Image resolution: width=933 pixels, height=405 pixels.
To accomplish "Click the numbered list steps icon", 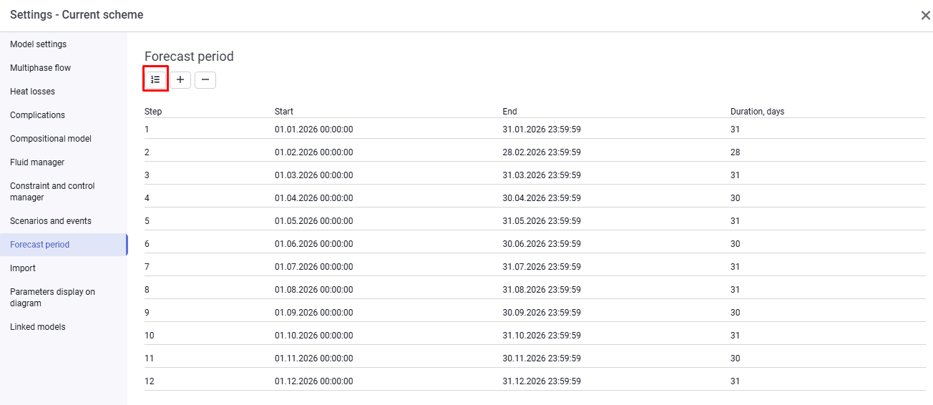I will click(155, 79).
